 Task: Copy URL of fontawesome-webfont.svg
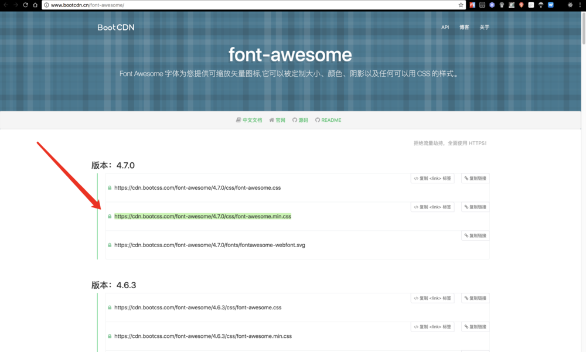475,235
